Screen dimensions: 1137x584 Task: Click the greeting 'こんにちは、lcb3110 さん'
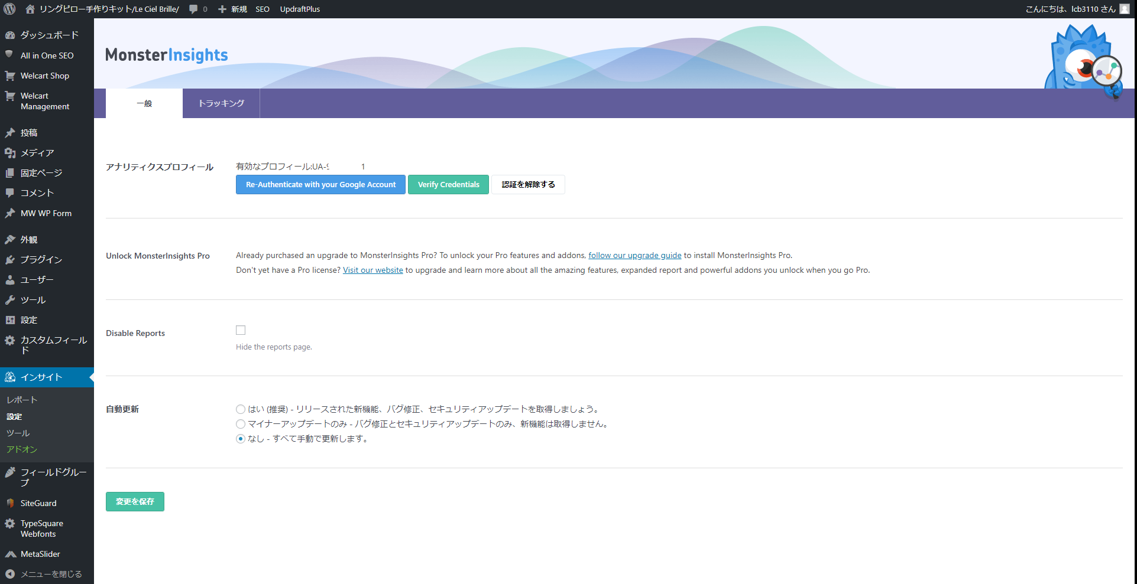click(x=1070, y=9)
